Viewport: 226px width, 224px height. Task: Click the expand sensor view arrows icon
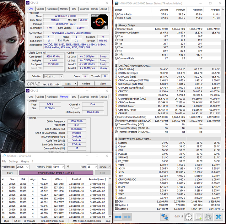[x=118, y=217]
